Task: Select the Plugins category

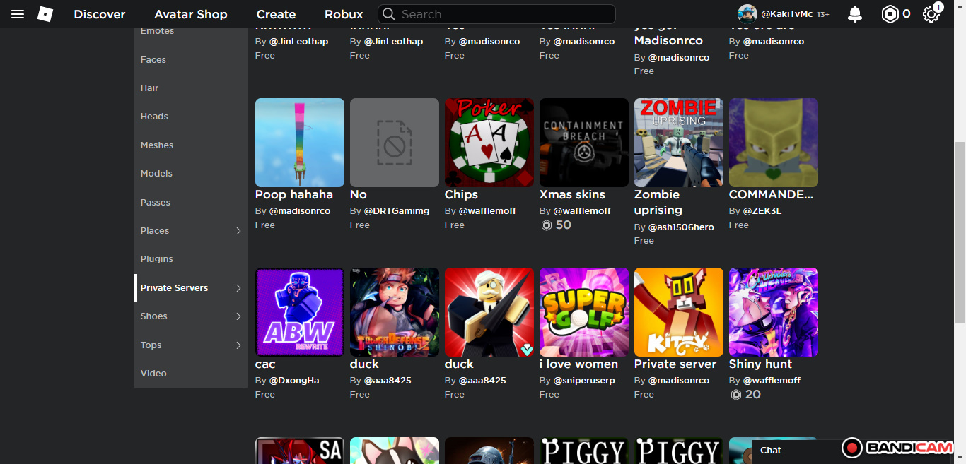Action: coord(157,259)
